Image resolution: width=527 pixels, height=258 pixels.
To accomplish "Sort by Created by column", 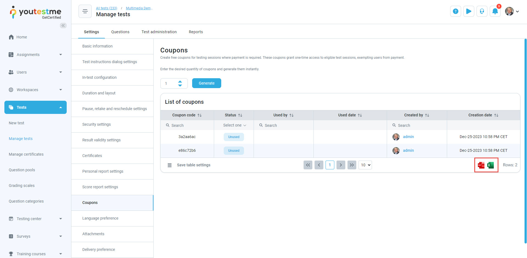I will [x=427, y=115].
